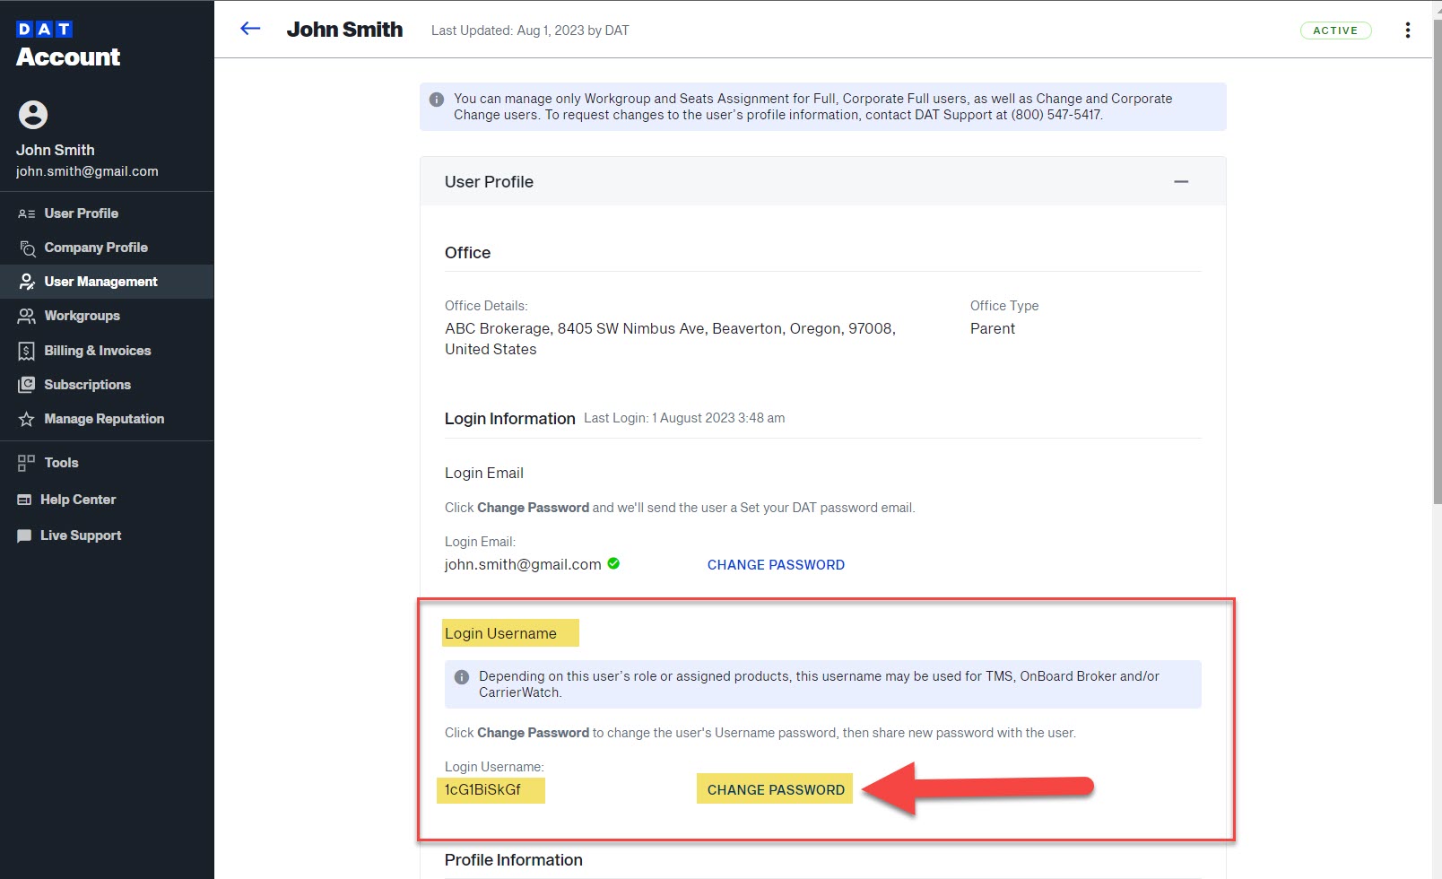
Task: Select the User Profile sidebar icon
Action: [26, 213]
